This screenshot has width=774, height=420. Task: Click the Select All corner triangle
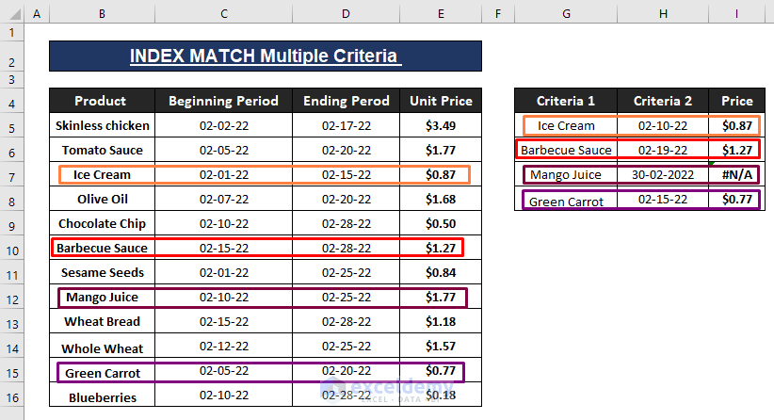[11, 14]
